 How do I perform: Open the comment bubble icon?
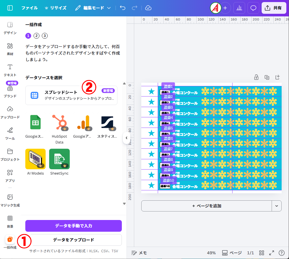coord(253,8)
